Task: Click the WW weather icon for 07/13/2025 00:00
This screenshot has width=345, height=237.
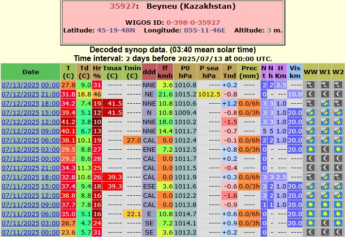Action: pos(310,85)
